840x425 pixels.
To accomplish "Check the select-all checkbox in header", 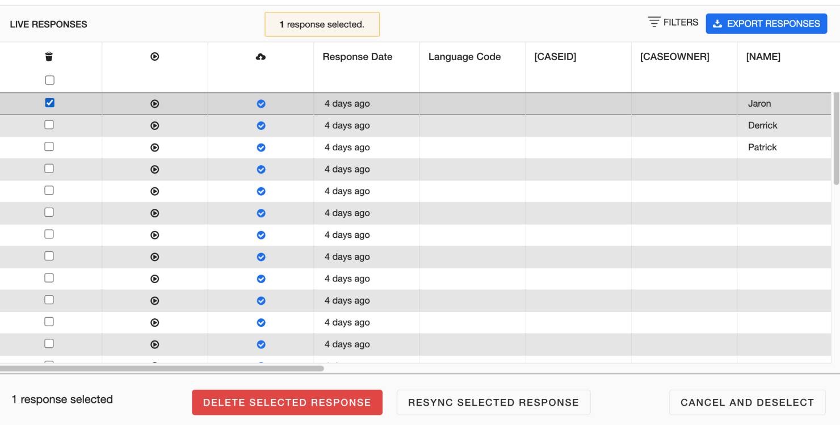I will [49, 80].
